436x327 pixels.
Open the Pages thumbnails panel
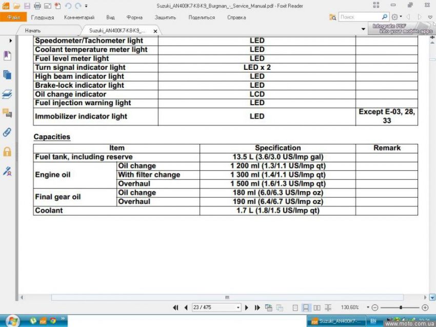pos(7,74)
